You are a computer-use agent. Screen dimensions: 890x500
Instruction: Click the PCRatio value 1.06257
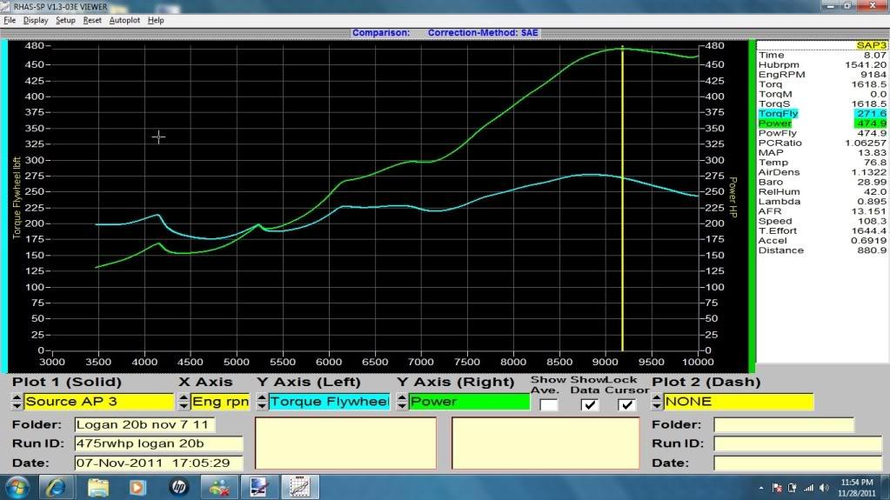866,143
